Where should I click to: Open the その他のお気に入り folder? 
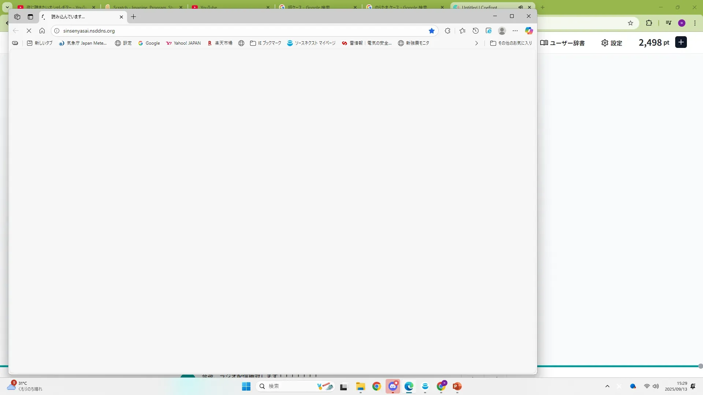(x=511, y=43)
